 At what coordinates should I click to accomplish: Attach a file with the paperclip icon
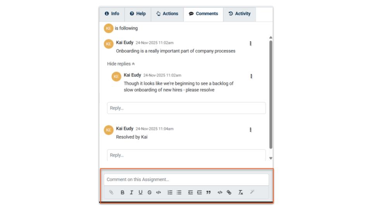(111, 192)
